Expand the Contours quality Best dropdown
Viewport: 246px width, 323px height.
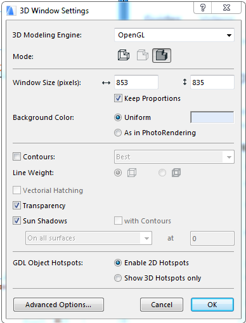(x=174, y=157)
